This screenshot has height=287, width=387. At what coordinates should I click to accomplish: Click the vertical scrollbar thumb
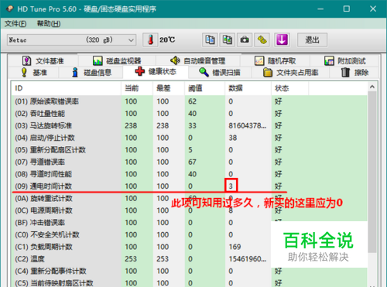point(372,172)
